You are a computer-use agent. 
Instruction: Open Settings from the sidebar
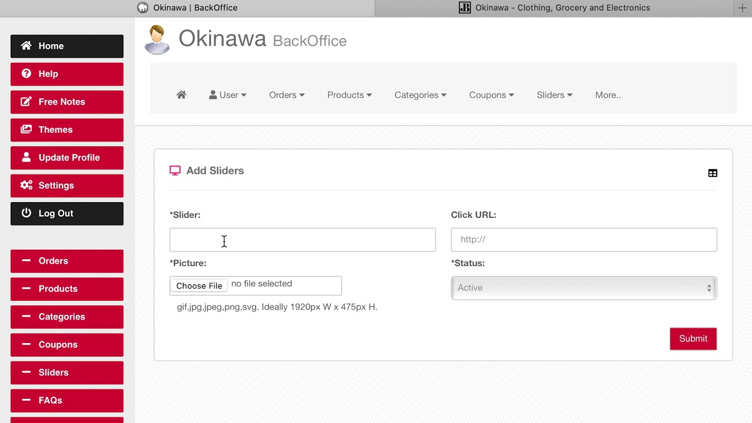(x=67, y=186)
